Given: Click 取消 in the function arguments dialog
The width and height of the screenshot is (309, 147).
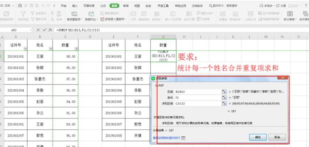Looking at the screenshot, I should point(277,137).
